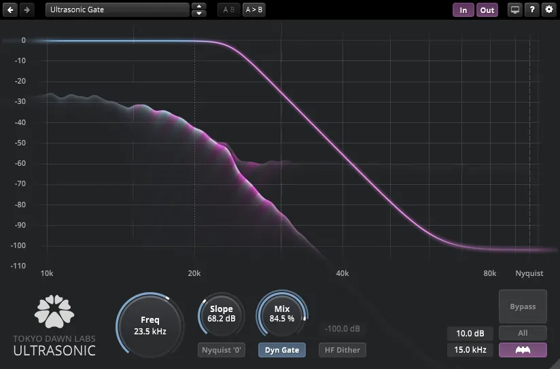
Task: Click the All button
Action: point(523,333)
